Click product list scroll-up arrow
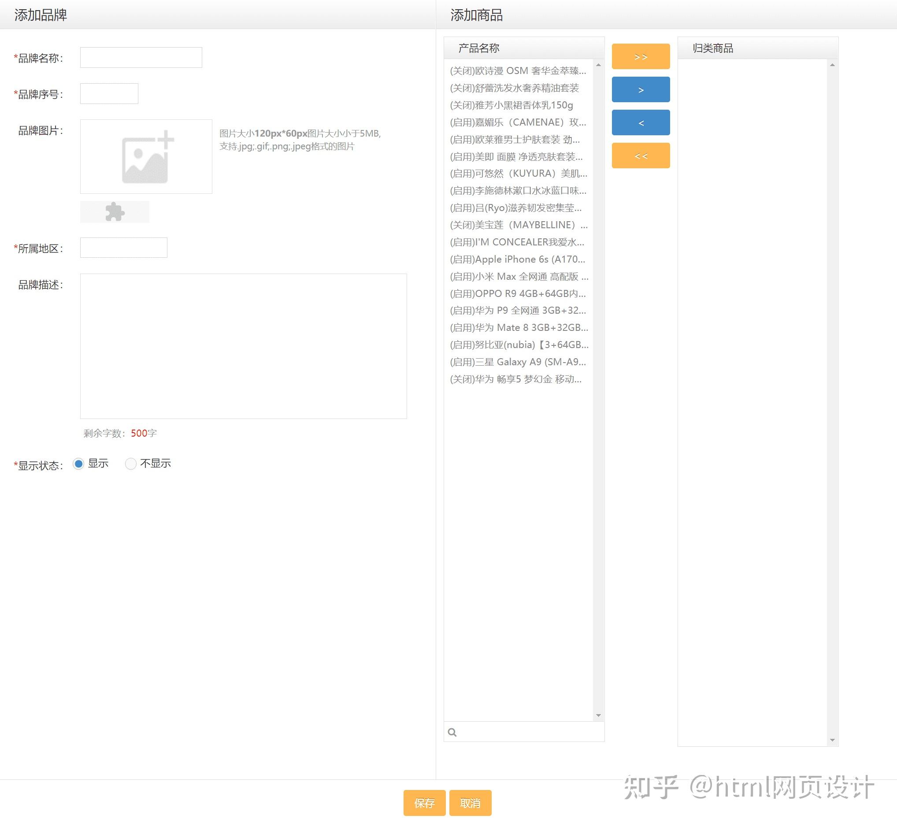This screenshot has height=823, width=897. tap(598, 65)
